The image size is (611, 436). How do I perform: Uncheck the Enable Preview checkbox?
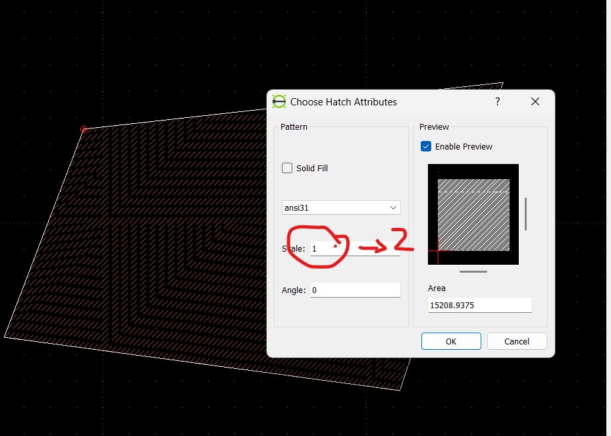[426, 146]
